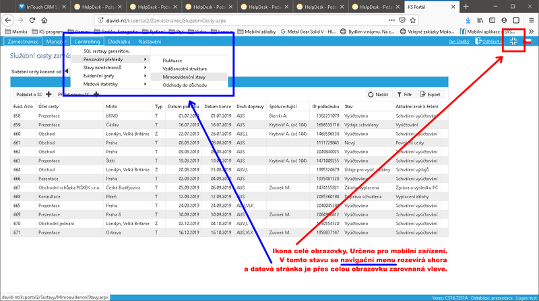Toggle full screen portal icon

pyautogui.click(x=513, y=41)
